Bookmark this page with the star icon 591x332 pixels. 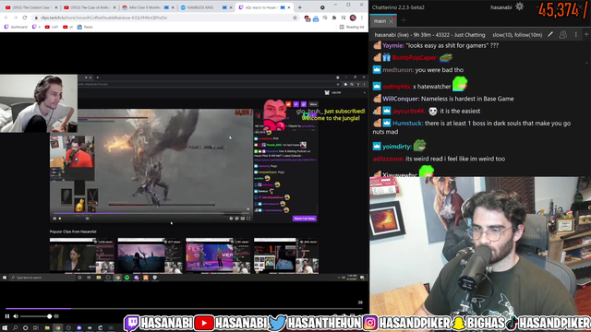[295, 18]
